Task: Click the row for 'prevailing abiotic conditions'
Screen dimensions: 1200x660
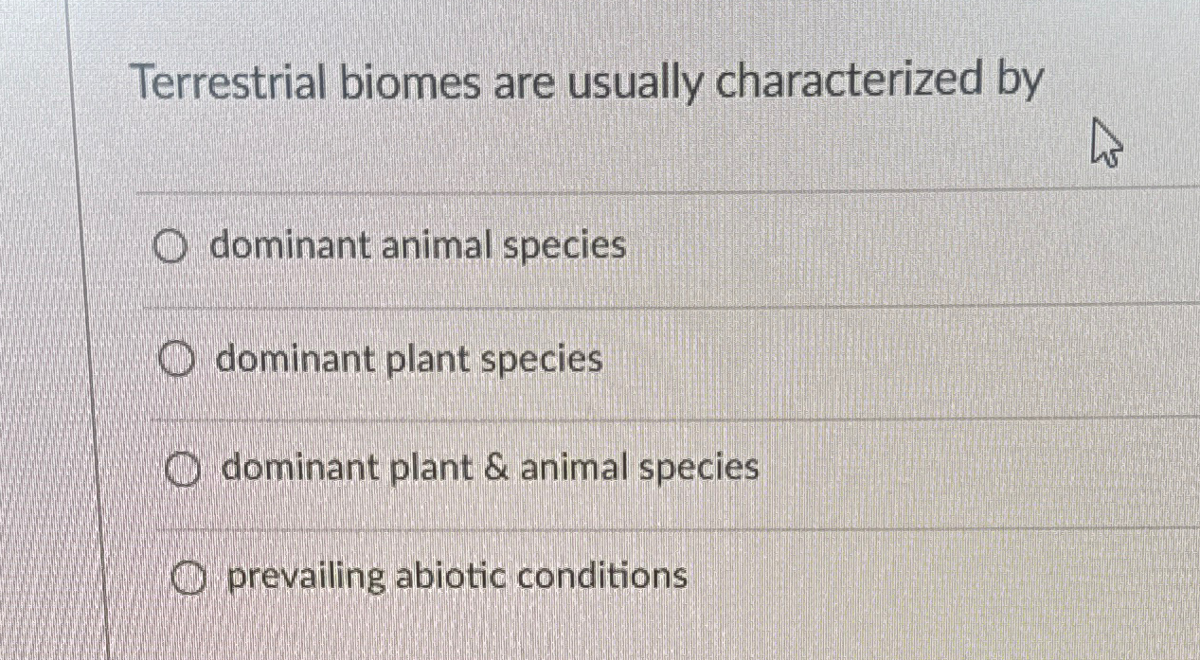Action: 568,577
